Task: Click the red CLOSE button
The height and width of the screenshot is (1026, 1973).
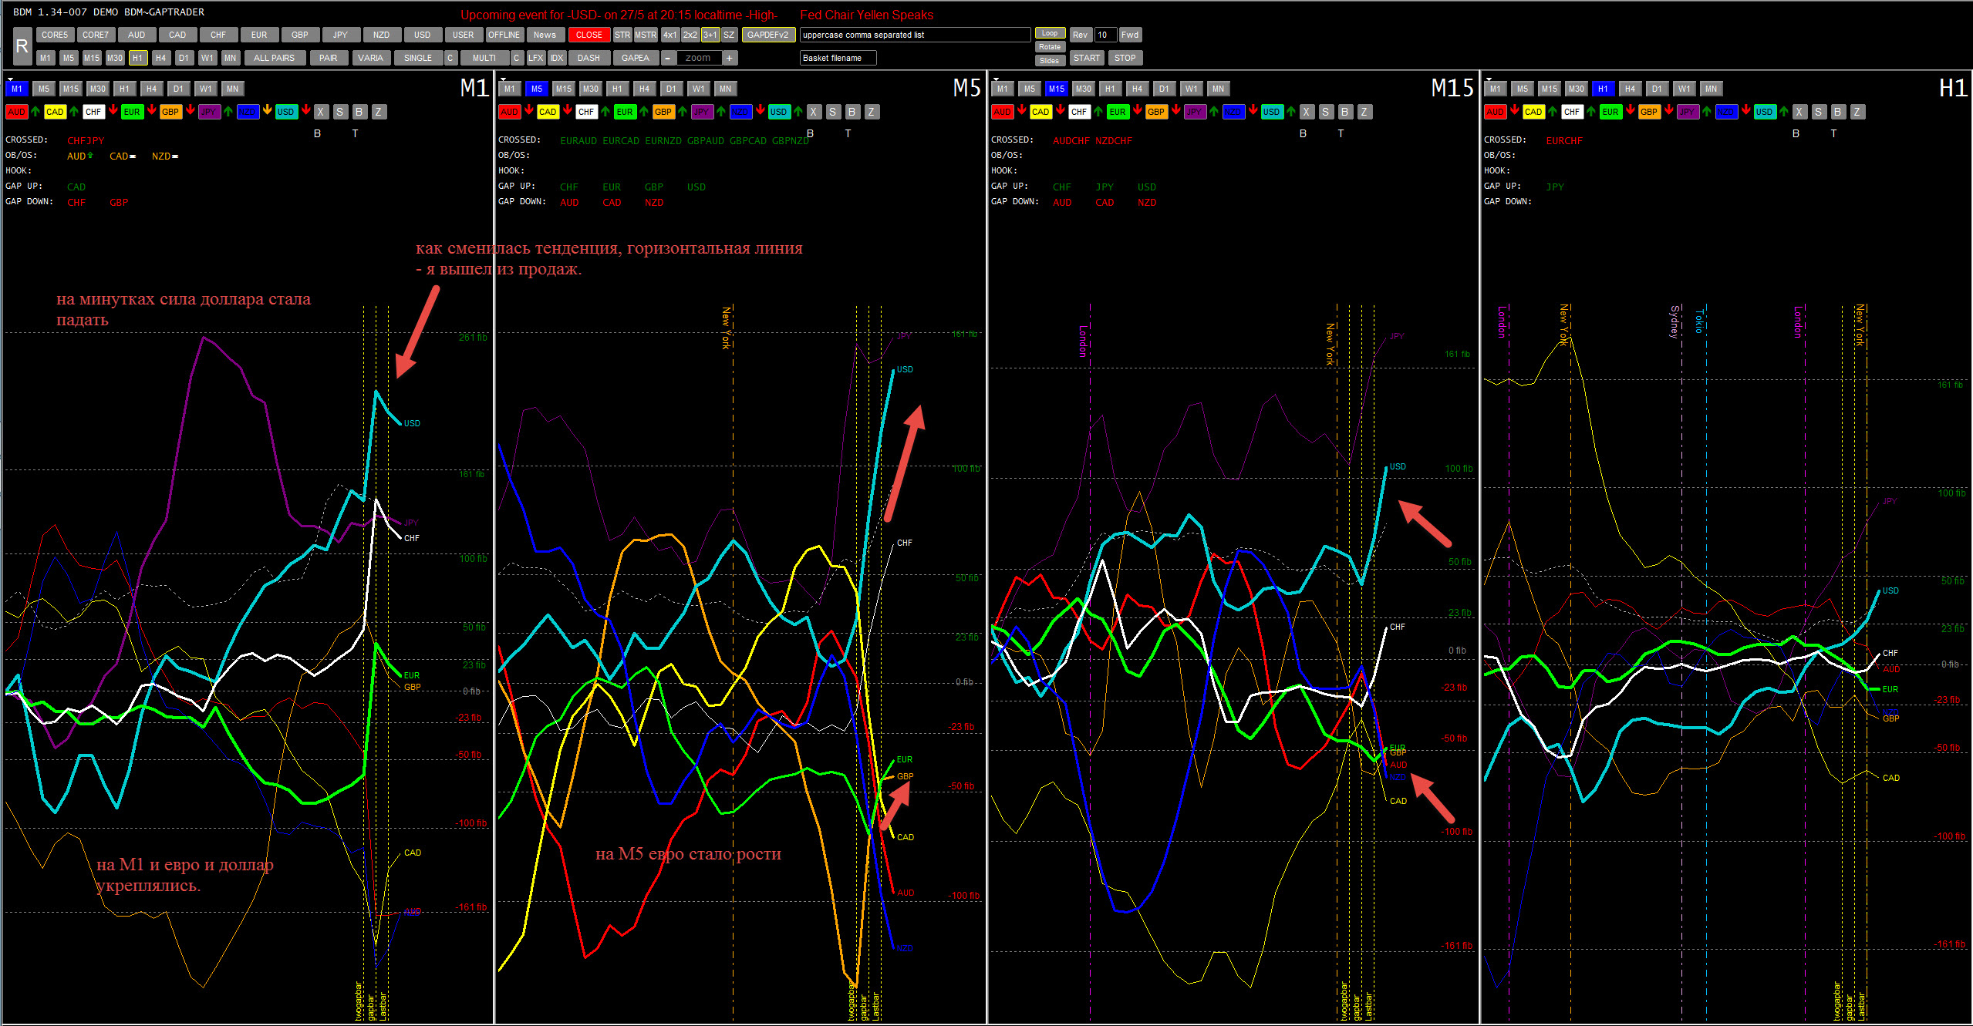Action: pos(589,35)
